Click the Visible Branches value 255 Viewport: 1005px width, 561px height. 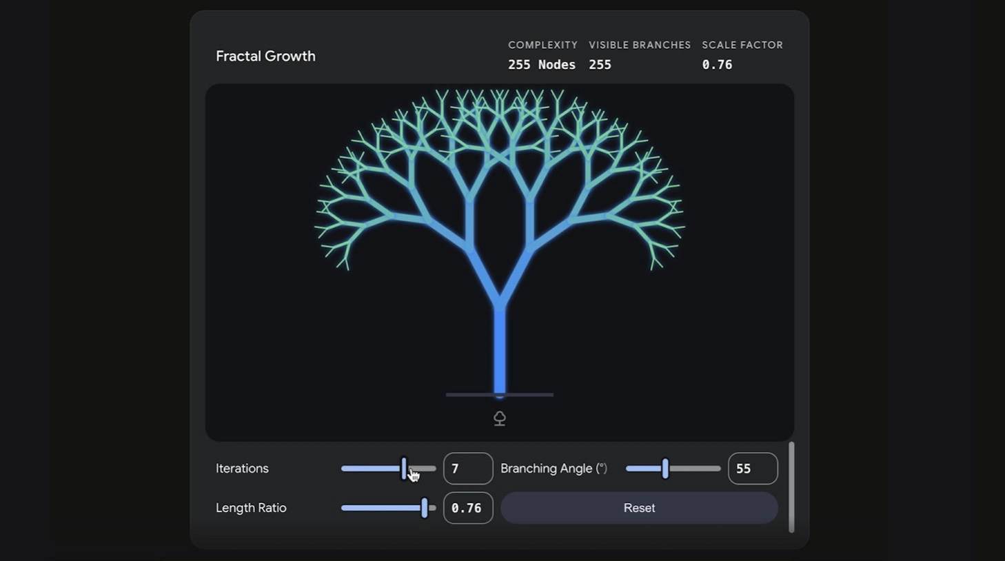pos(600,65)
